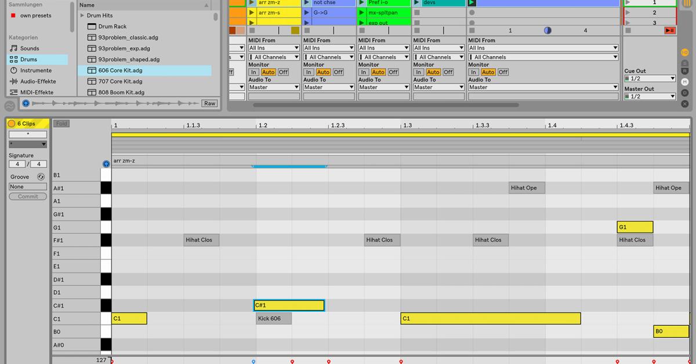Set not chse track monitor to In
This screenshot has width=696, height=364.
(x=309, y=72)
